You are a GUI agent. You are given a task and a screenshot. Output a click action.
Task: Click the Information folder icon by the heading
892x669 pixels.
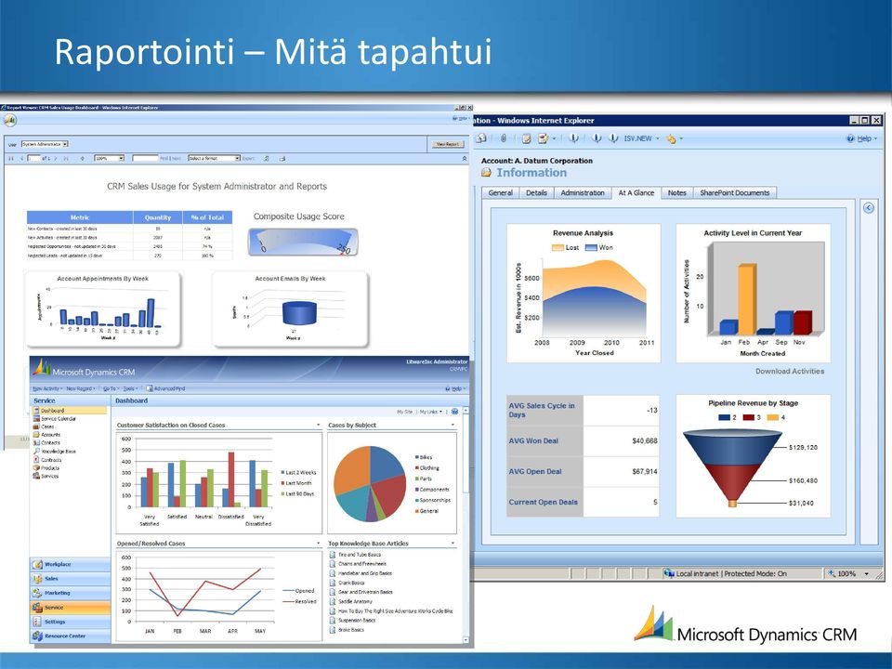[486, 173]
